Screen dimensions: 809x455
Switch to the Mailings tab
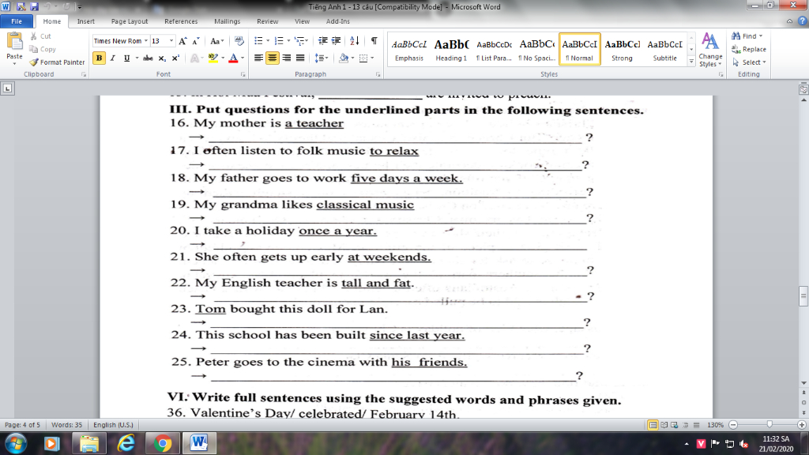click(x=227, y=21)
